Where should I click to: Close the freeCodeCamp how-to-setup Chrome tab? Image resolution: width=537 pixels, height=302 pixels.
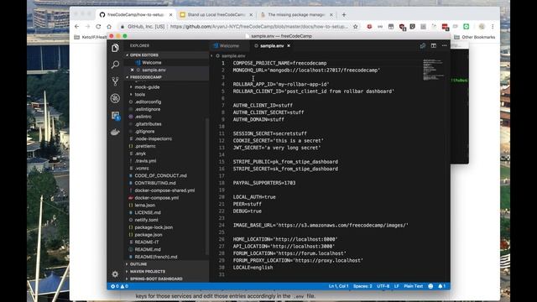[x=171, y=15]
